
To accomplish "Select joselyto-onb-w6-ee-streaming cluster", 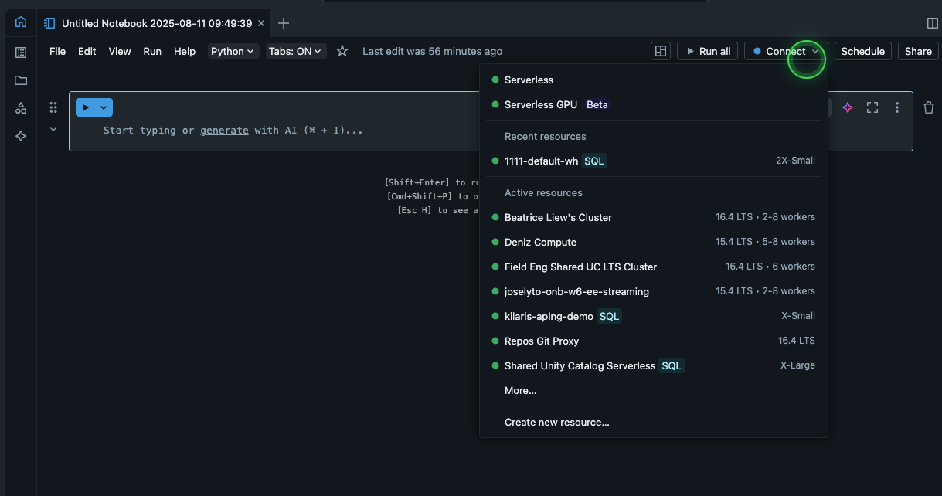I will tap(654, 291).
